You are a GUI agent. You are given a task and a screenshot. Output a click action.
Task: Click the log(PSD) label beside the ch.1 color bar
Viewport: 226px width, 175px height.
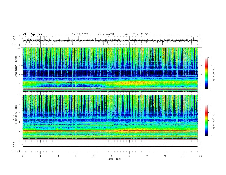(214, 75)
